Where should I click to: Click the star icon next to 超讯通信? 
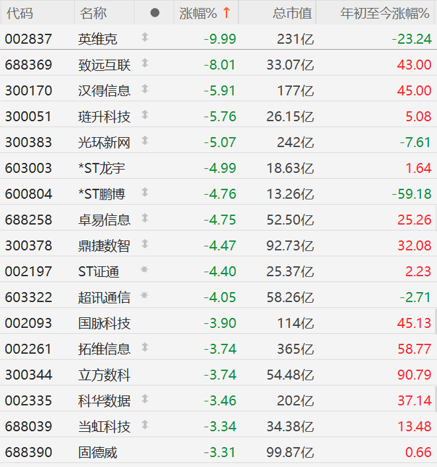144,295
